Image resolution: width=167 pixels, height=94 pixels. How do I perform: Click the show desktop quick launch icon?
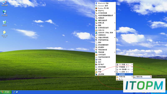pos(17,92)
